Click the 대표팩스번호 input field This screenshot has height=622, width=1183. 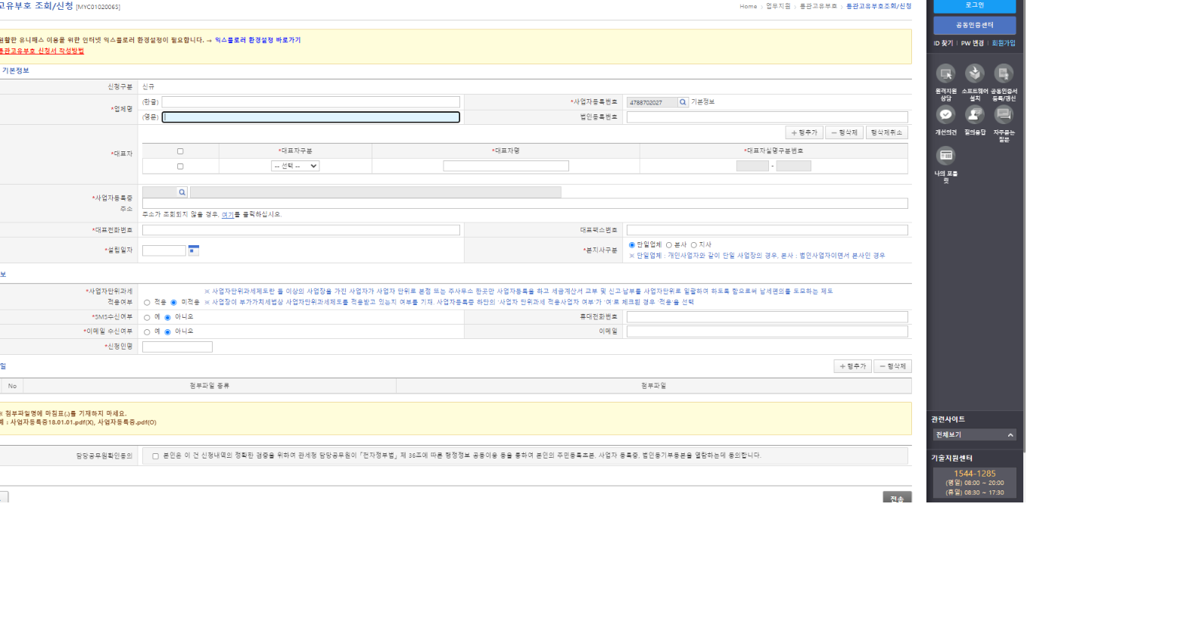click(767, 230)
